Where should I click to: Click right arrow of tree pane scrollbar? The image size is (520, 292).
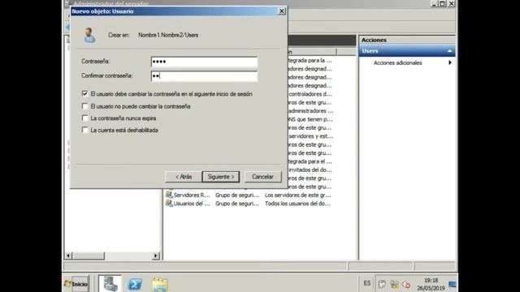click(155, 255)
